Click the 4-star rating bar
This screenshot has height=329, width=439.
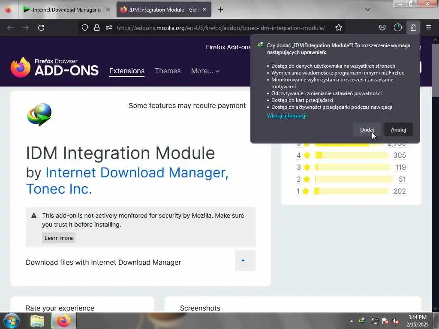[352, 155]
